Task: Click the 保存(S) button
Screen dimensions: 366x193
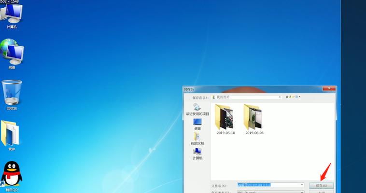Action: [x=322, y=186]
